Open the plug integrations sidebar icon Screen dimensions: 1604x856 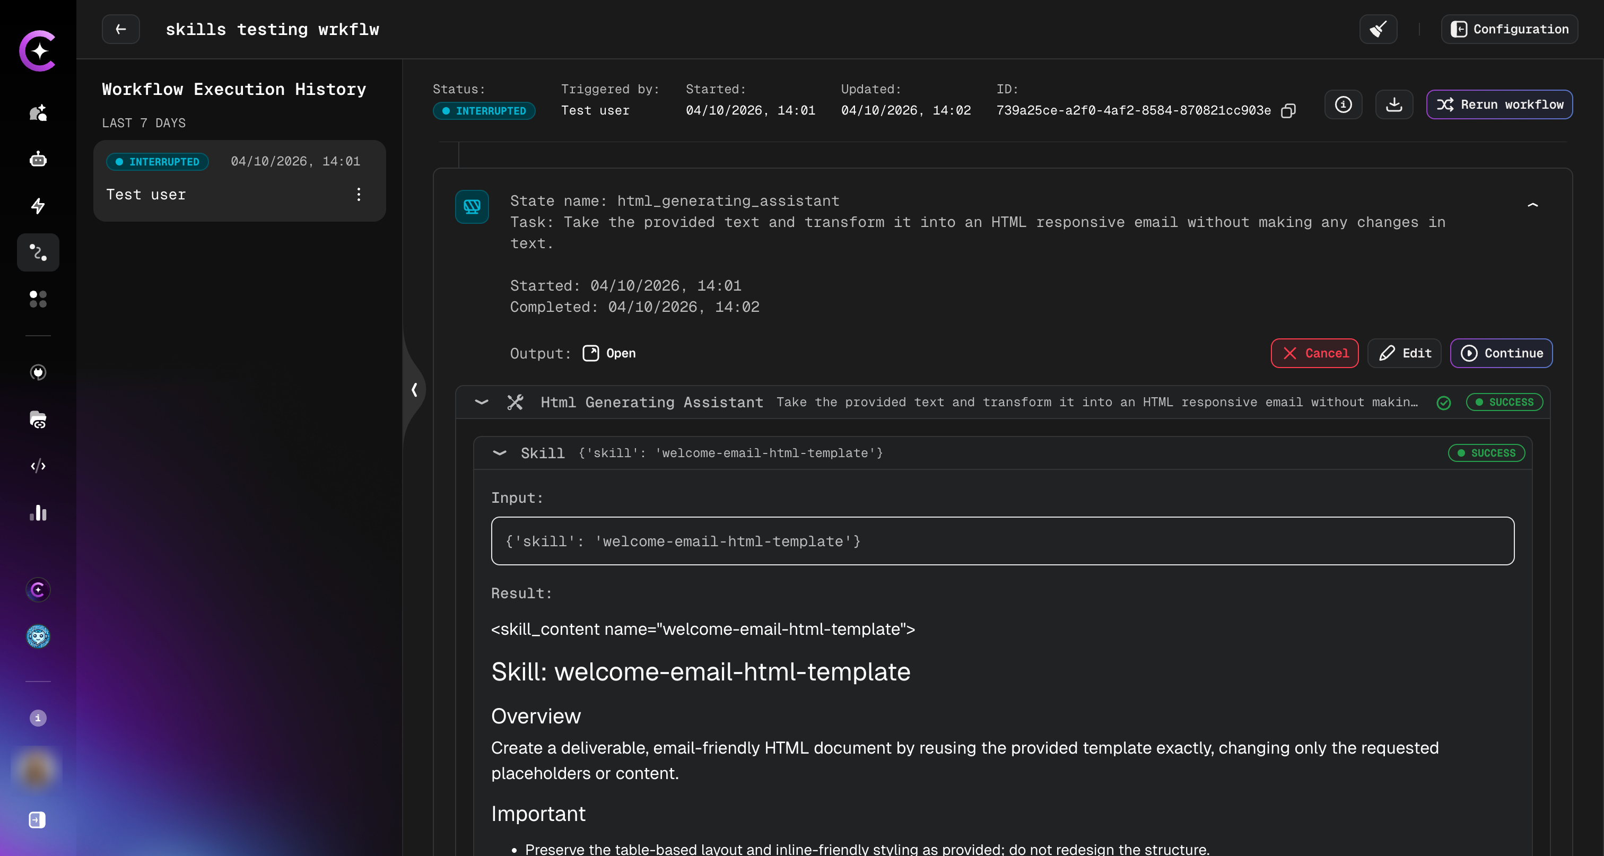coord(38,372)
